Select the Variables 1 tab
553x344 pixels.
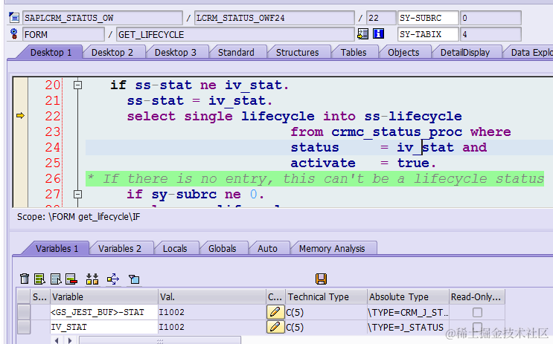(57, 249)
